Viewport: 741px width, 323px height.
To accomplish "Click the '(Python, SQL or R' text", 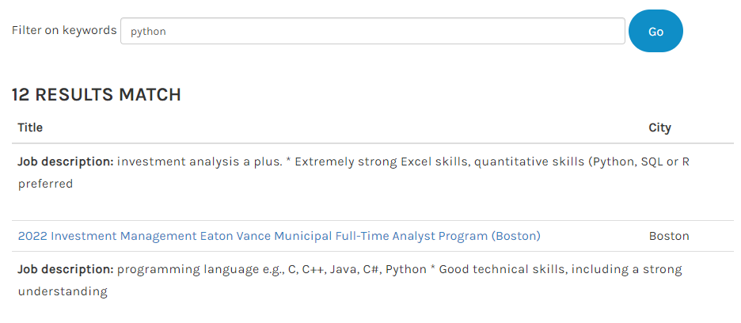I will pos(637,161).
